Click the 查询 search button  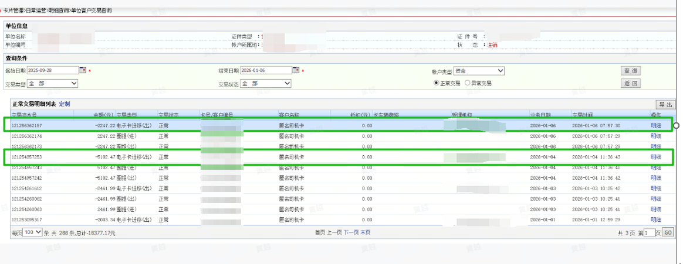pos(631,71)
